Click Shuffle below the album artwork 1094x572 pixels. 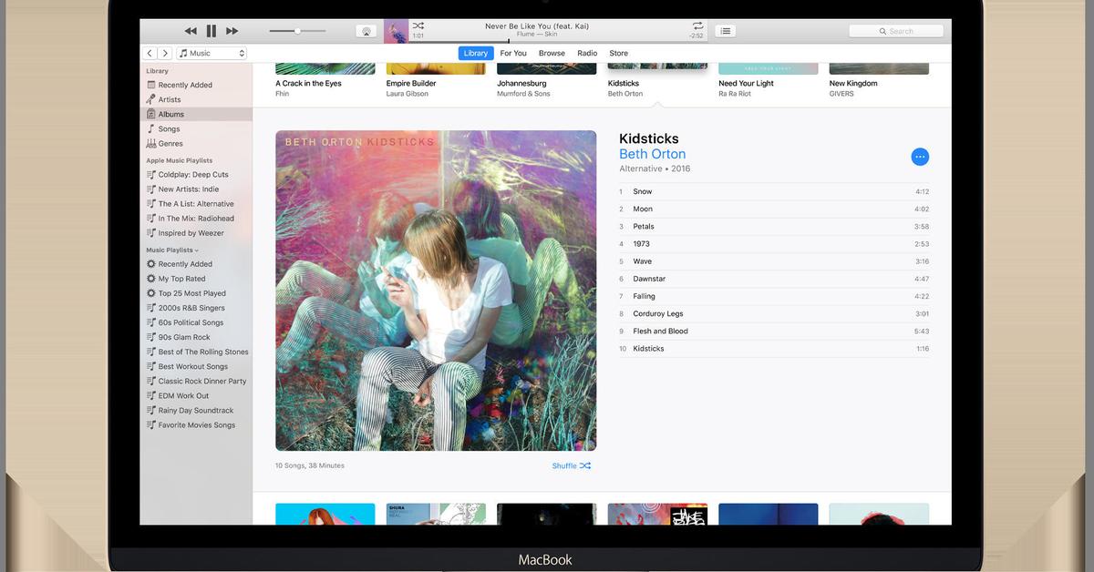tap(572, 465)
